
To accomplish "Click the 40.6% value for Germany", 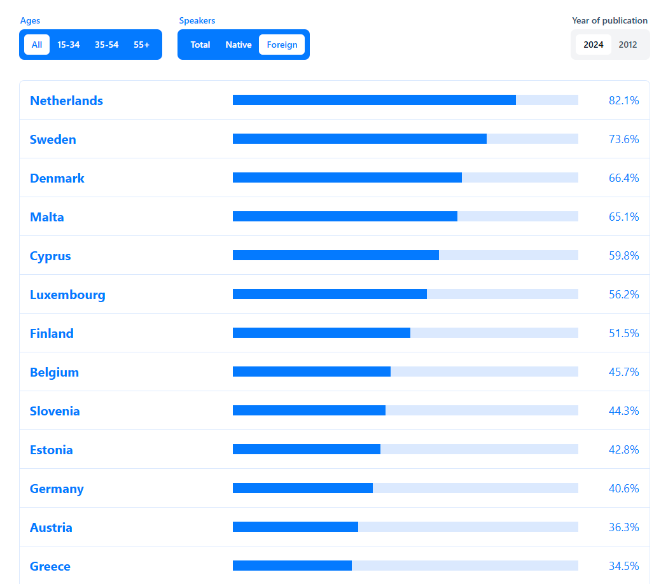I will tap(624, 489).
